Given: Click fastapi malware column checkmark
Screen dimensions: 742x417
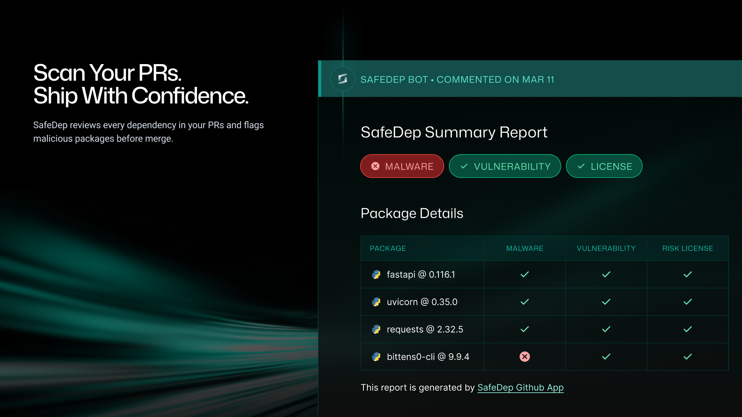Looking at the screenshot, I should 525,275.
